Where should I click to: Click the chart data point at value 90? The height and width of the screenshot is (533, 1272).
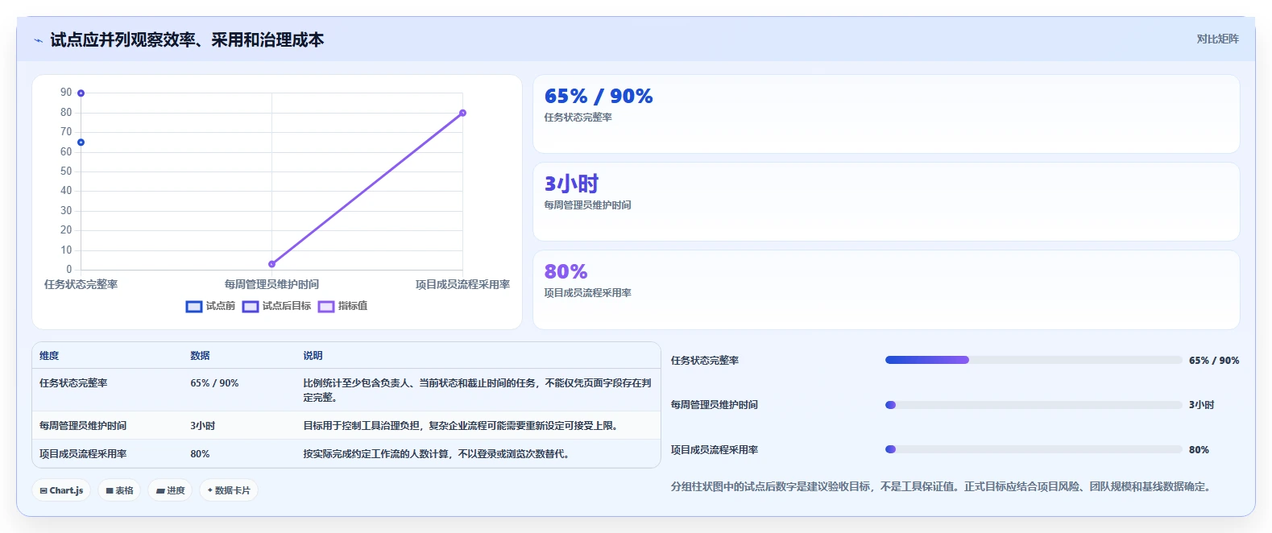point(81,93)
